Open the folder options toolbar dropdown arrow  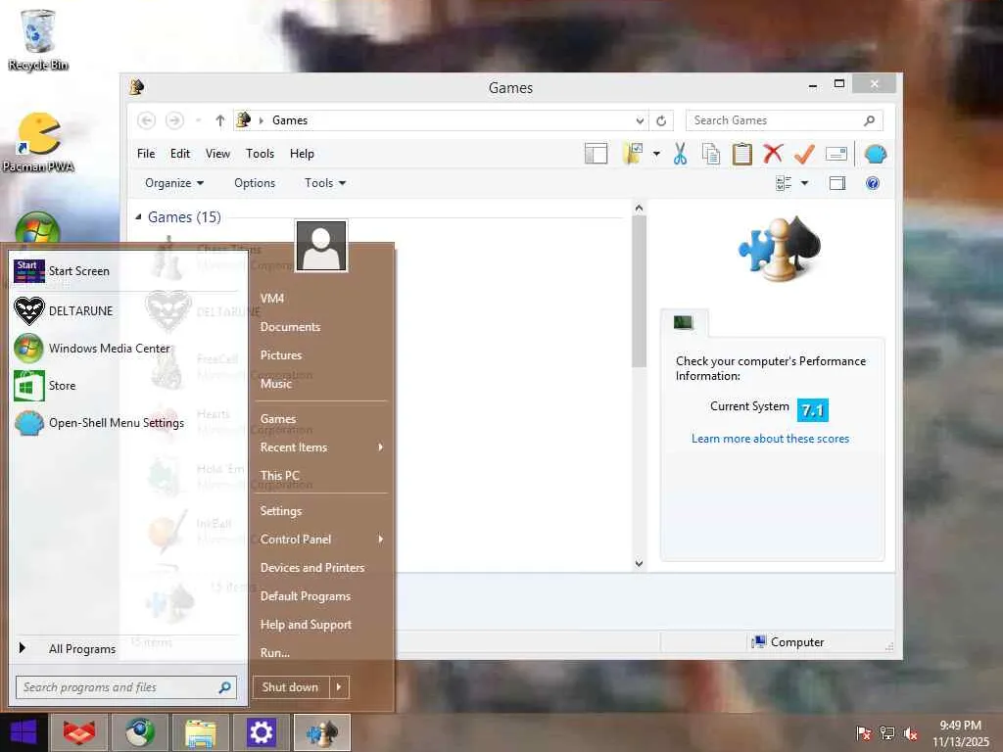click(656, 154)
